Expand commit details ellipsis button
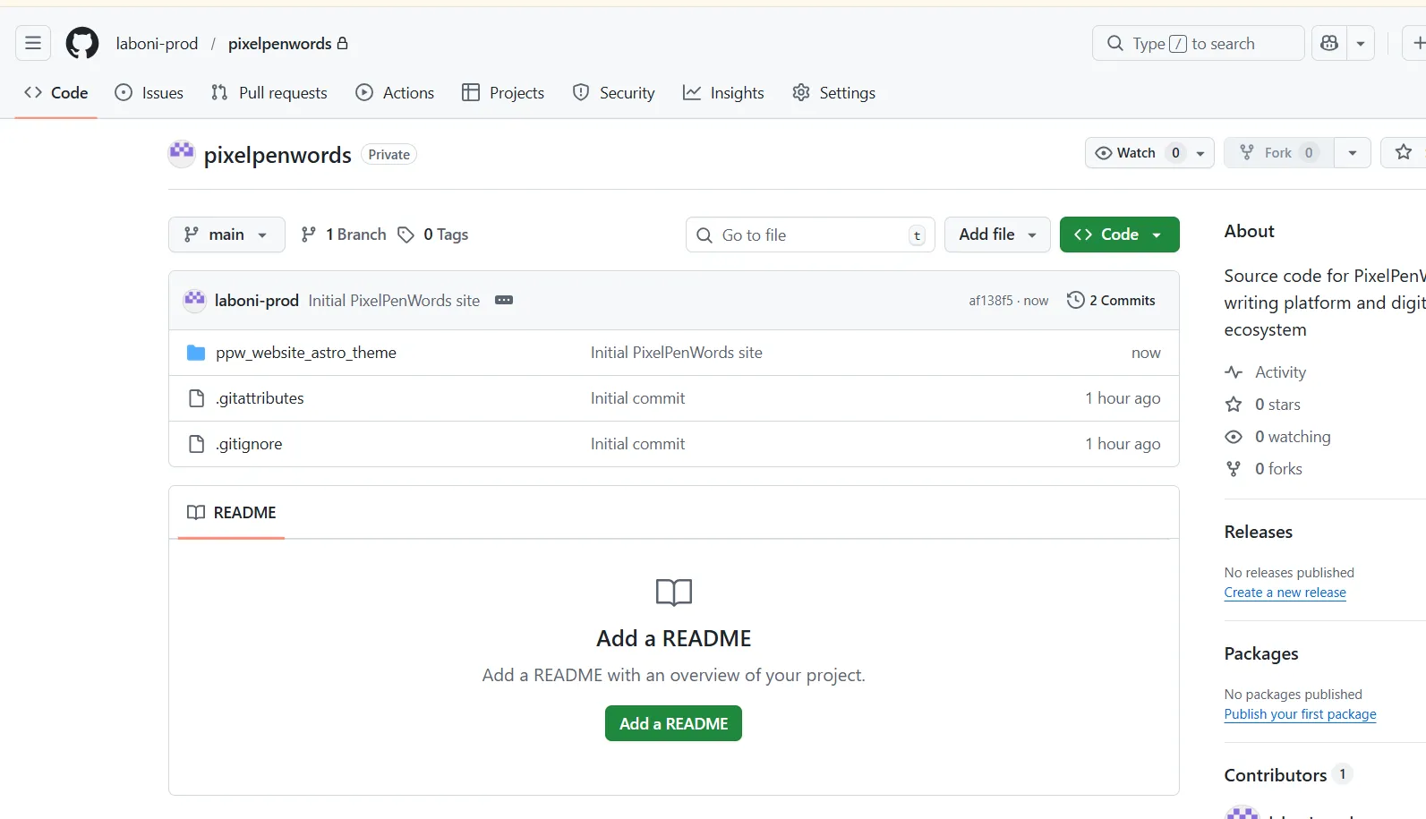The width and height of the screenshot is (1426, 819). (504, 300)
